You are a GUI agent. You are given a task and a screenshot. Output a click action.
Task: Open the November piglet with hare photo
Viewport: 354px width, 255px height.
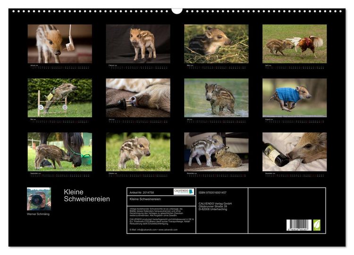coord(216,152)
